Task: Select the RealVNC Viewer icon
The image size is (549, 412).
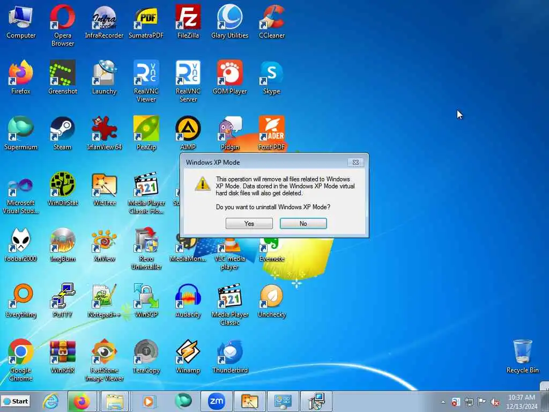Action: [x=146, y=82]
